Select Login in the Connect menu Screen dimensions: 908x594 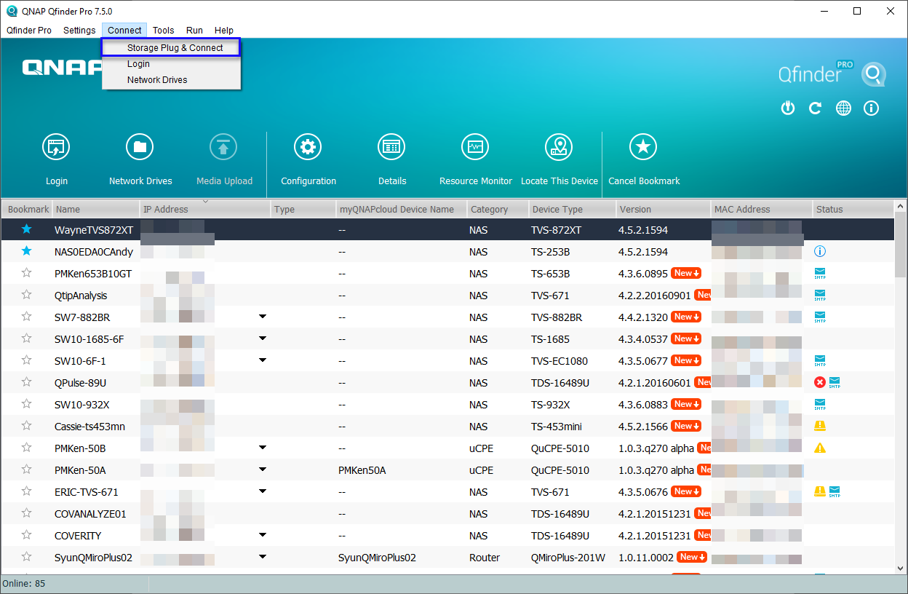(x=172, y=64)
